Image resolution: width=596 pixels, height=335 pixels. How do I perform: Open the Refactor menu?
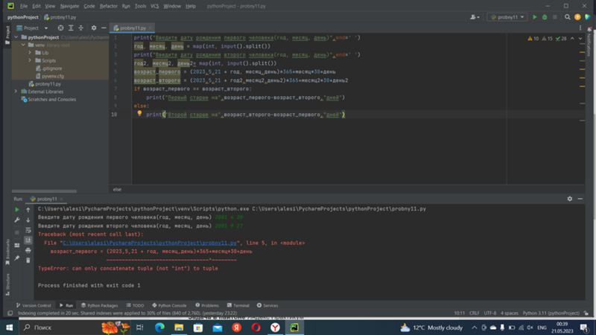(x=109, y=6)
